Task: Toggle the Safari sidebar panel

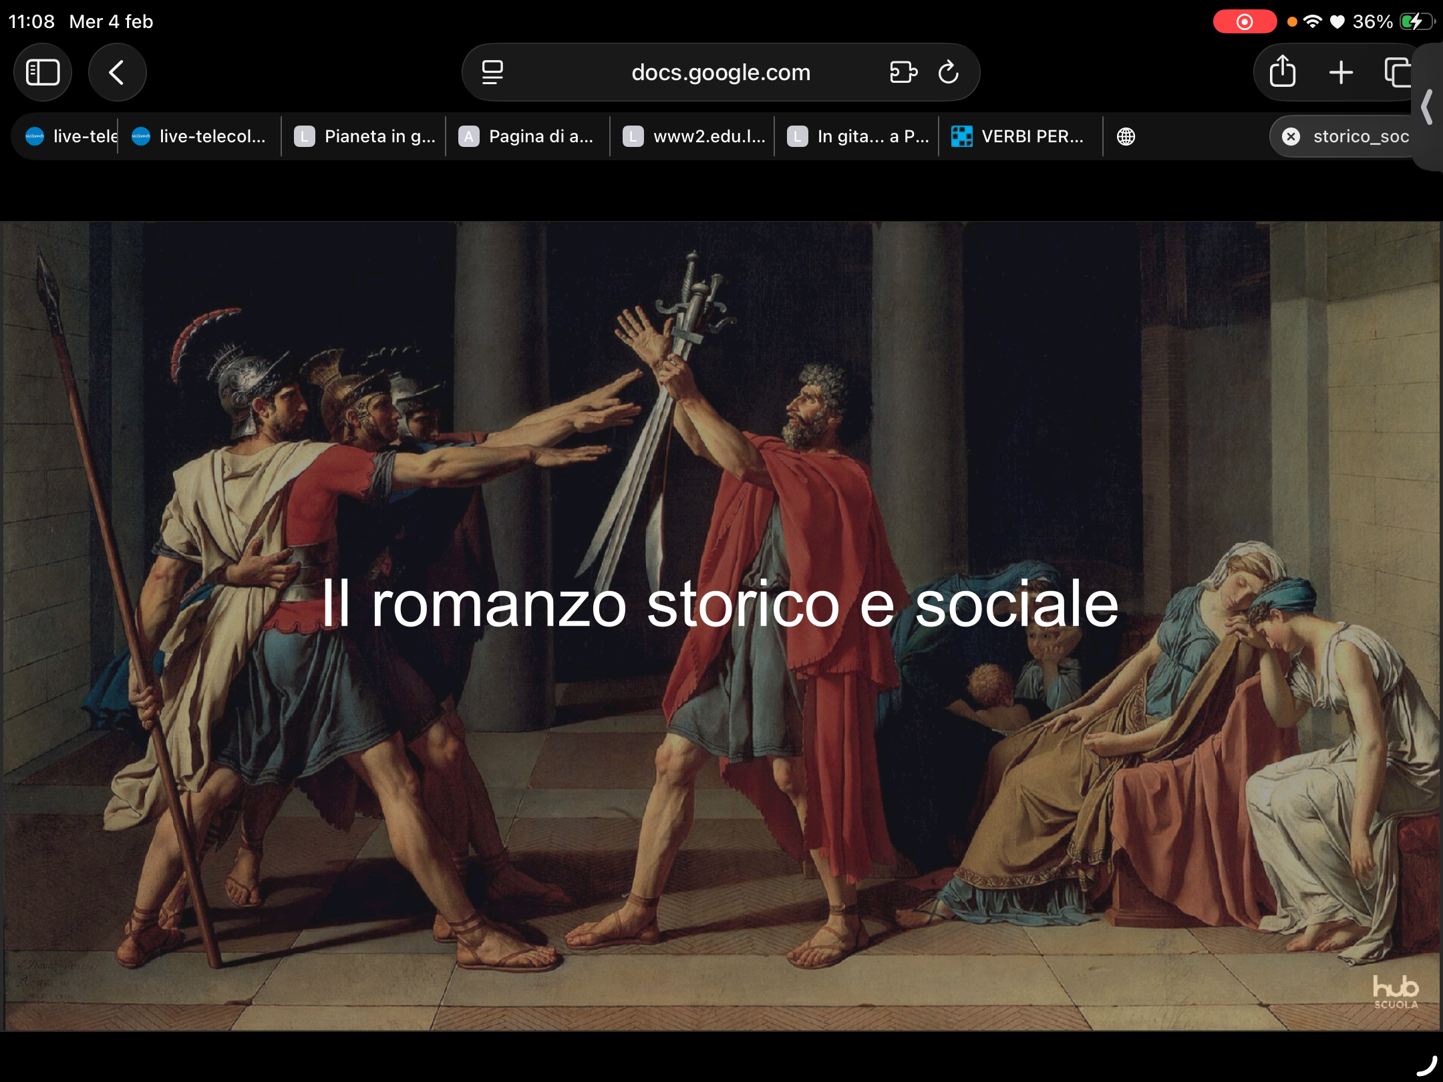Action: 43,72
